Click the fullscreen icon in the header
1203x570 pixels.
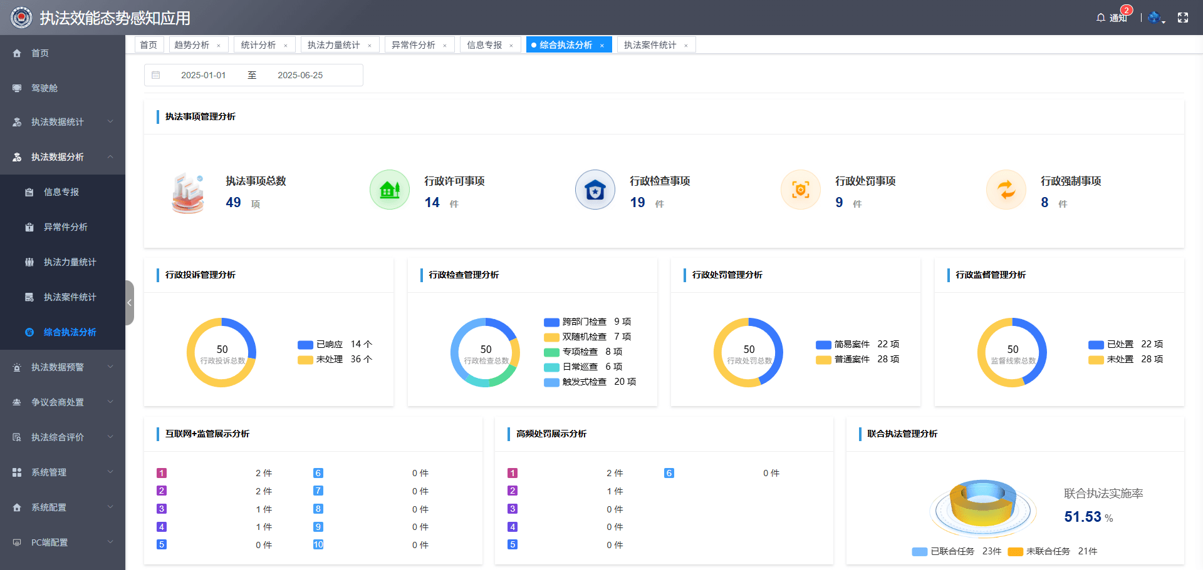pyautogui.click(x=1184, y=18)
